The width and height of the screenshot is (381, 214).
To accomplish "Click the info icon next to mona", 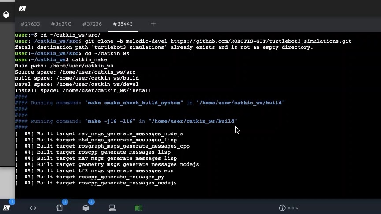I will 282,208.
